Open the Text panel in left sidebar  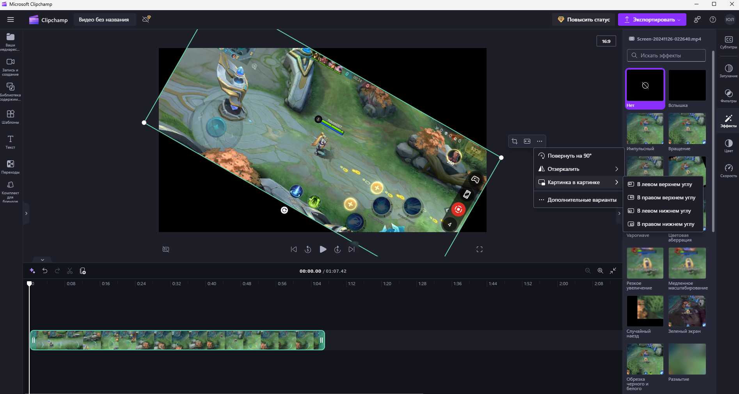[11, 142]
